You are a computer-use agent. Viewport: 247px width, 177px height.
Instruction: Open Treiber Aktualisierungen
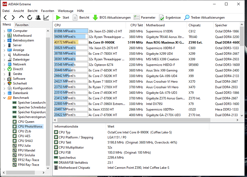(x=204, y=18)
